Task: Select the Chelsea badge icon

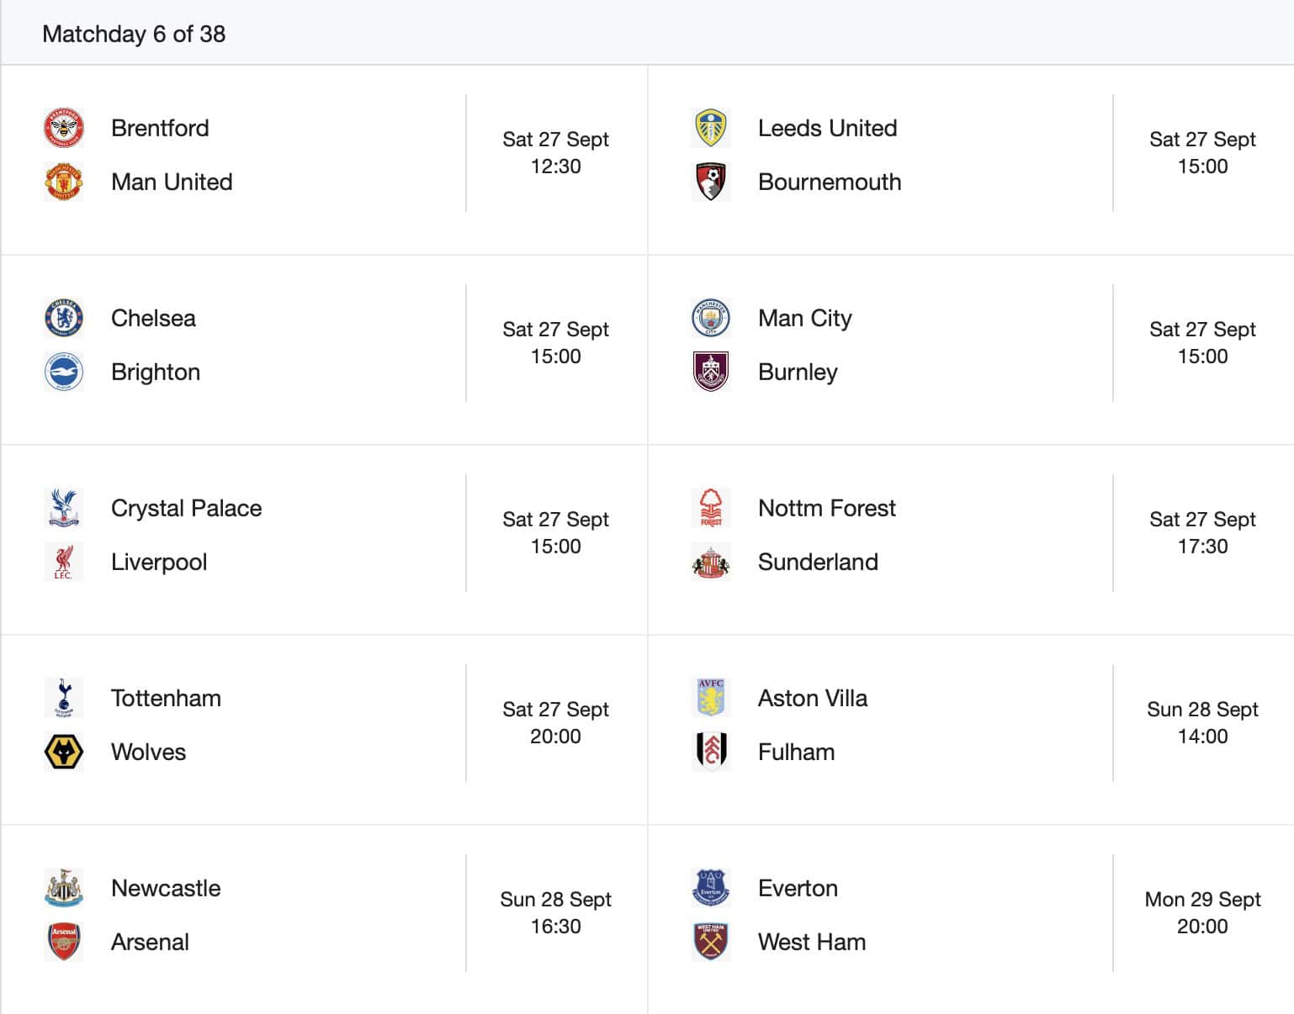Action: 64,318
